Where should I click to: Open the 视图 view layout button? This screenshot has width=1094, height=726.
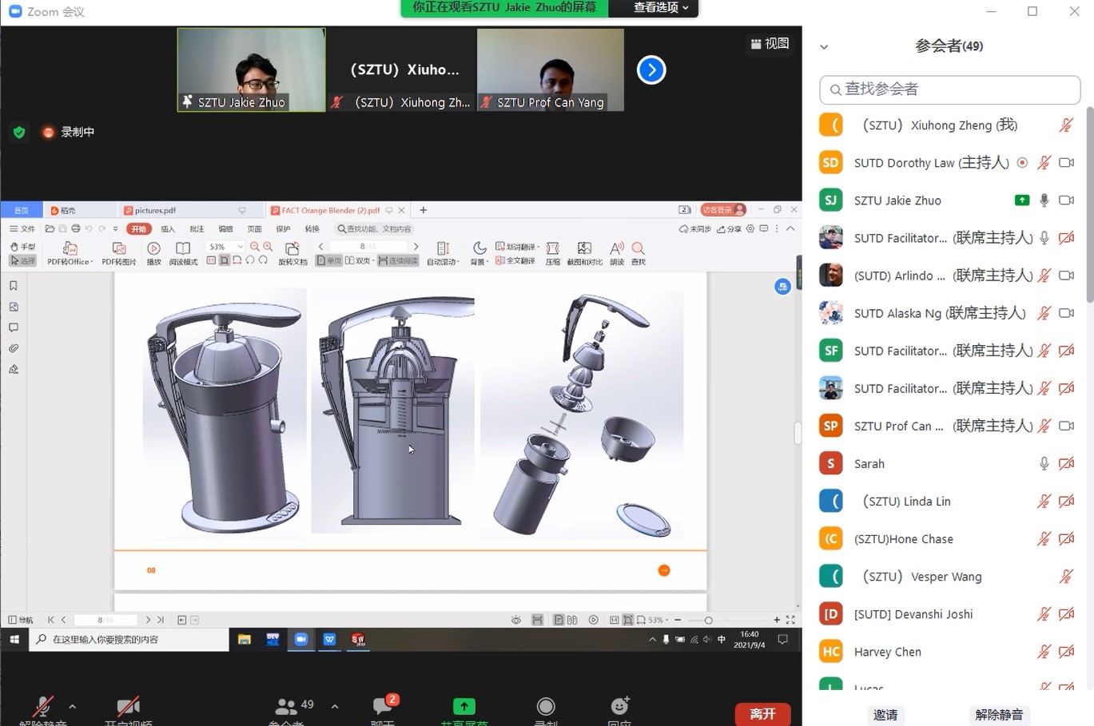click(770, 44)
